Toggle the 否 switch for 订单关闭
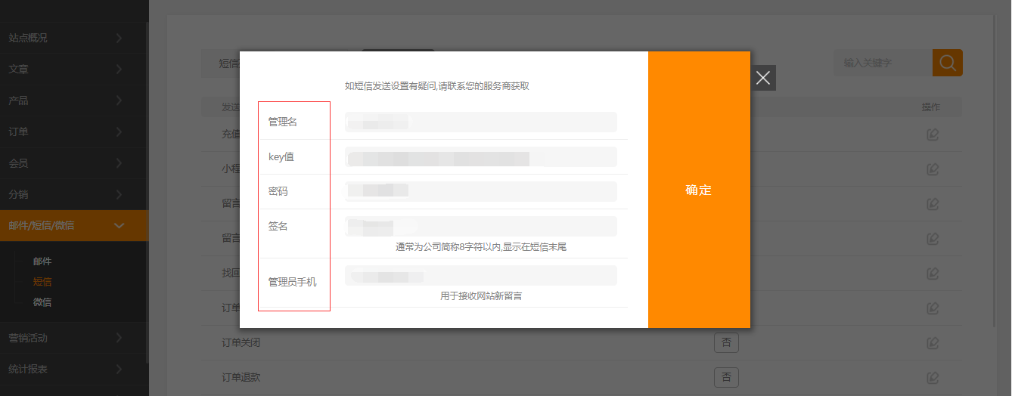Image resolution: width=1012 pixels, height=396 pixels. coord(726,343)
